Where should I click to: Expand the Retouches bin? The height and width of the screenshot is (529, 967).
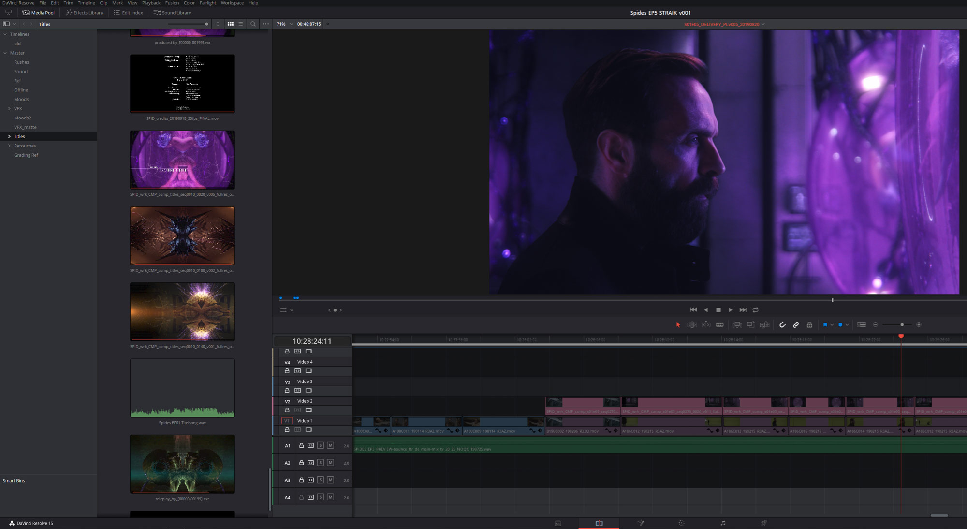[9, 146]
